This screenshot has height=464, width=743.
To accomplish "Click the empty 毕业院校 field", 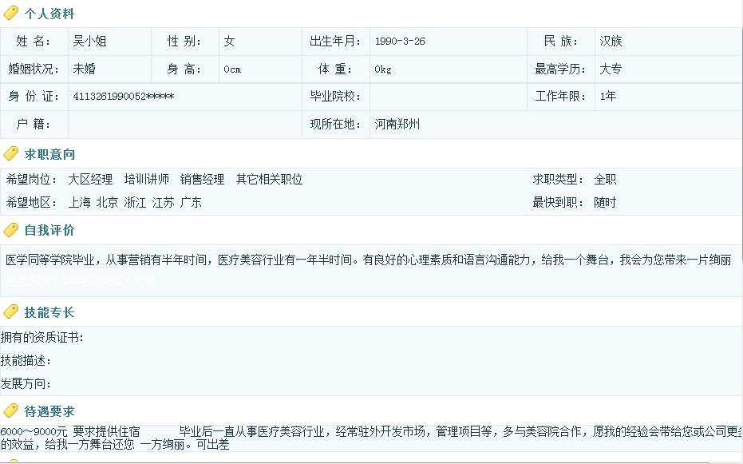I will (447, 97).
